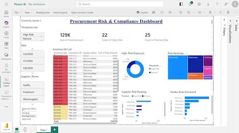Select Not Approved in Approval_Status slicer
Viewport: 239px width, 133px height.
(29, 116)
